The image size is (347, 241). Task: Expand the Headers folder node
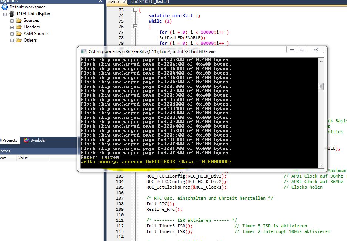(x=12, y=27)
